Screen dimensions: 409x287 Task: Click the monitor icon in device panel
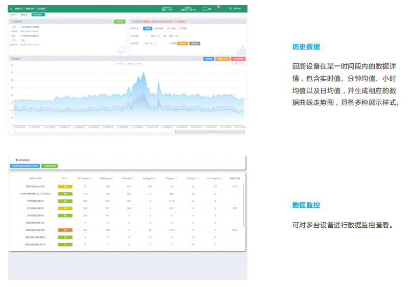point(121,51)
